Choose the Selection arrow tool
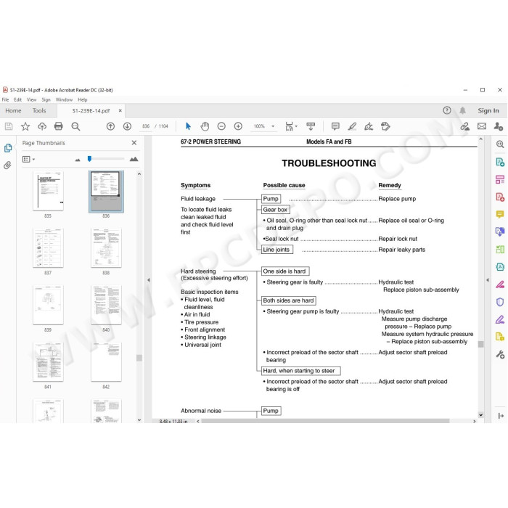 [188, 126]
